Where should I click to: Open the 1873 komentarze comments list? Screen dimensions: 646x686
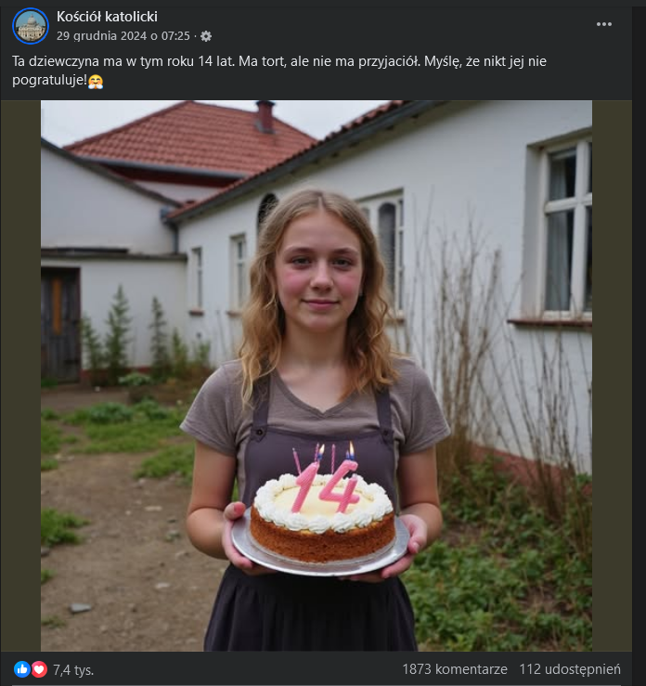(454, 668)
